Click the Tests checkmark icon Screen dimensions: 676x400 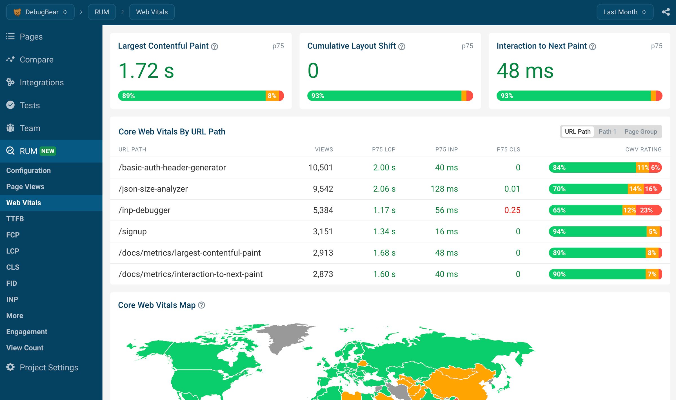pos(10,105)
